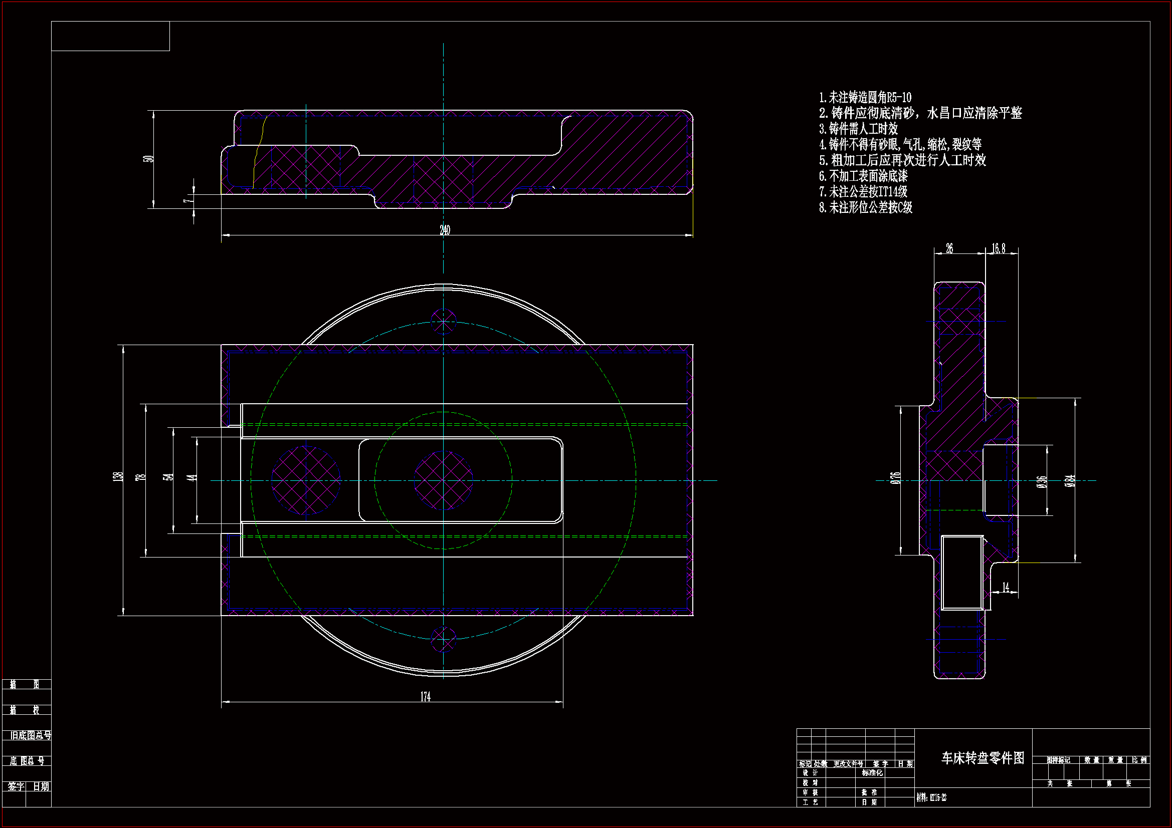Select the ø84 diameter dimension
1172x828 pixels.
click(1070, 480)
